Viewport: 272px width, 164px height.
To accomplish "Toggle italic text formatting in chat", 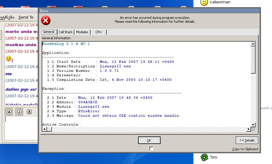I will (19, 112).
